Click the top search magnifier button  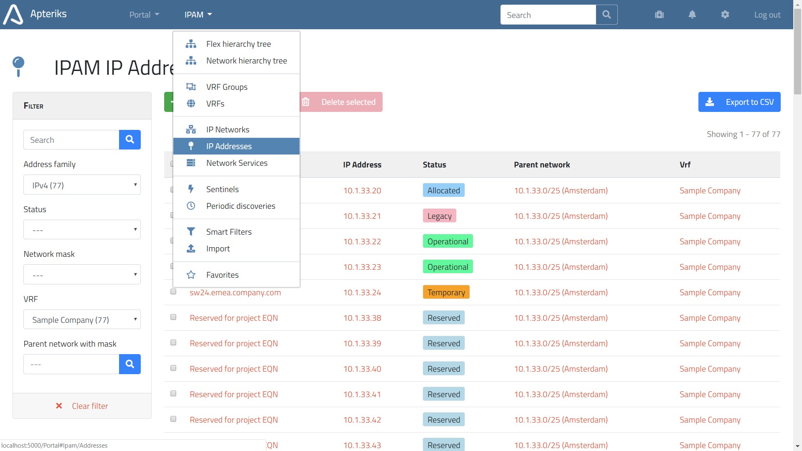pos(607,15)
